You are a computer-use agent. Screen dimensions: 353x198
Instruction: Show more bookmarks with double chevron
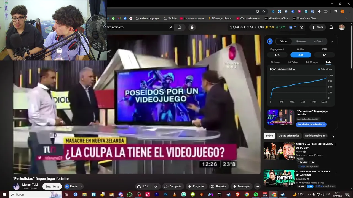[x=347, y=18]
